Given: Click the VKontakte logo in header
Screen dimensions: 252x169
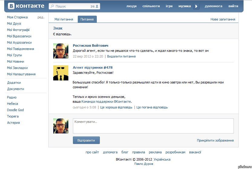Looking at the screenshot, I should coord(26,6).
